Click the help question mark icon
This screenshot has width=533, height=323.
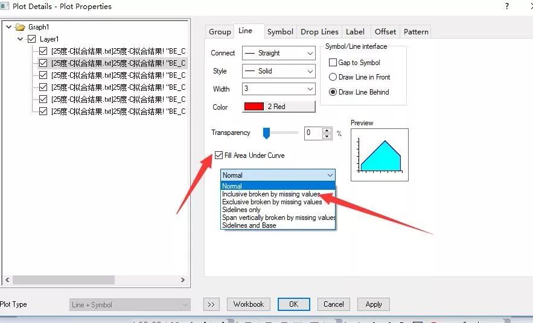(506, 6)
